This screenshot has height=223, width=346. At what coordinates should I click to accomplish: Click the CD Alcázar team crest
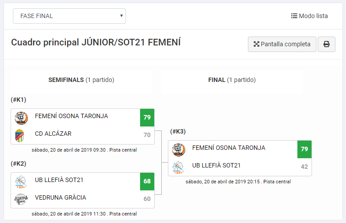19,135
